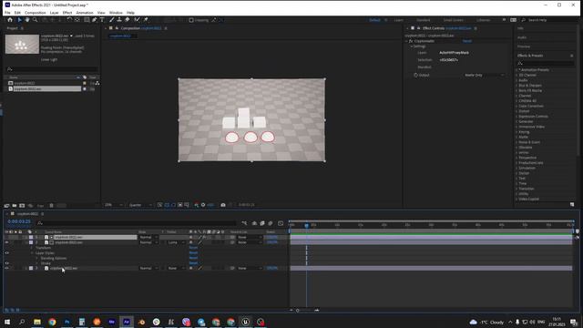This screenshot has height=328, width=583.
Task: Expand Blending Options under Layer Styles
Action: pyautogui.click(x=36, y=258)
